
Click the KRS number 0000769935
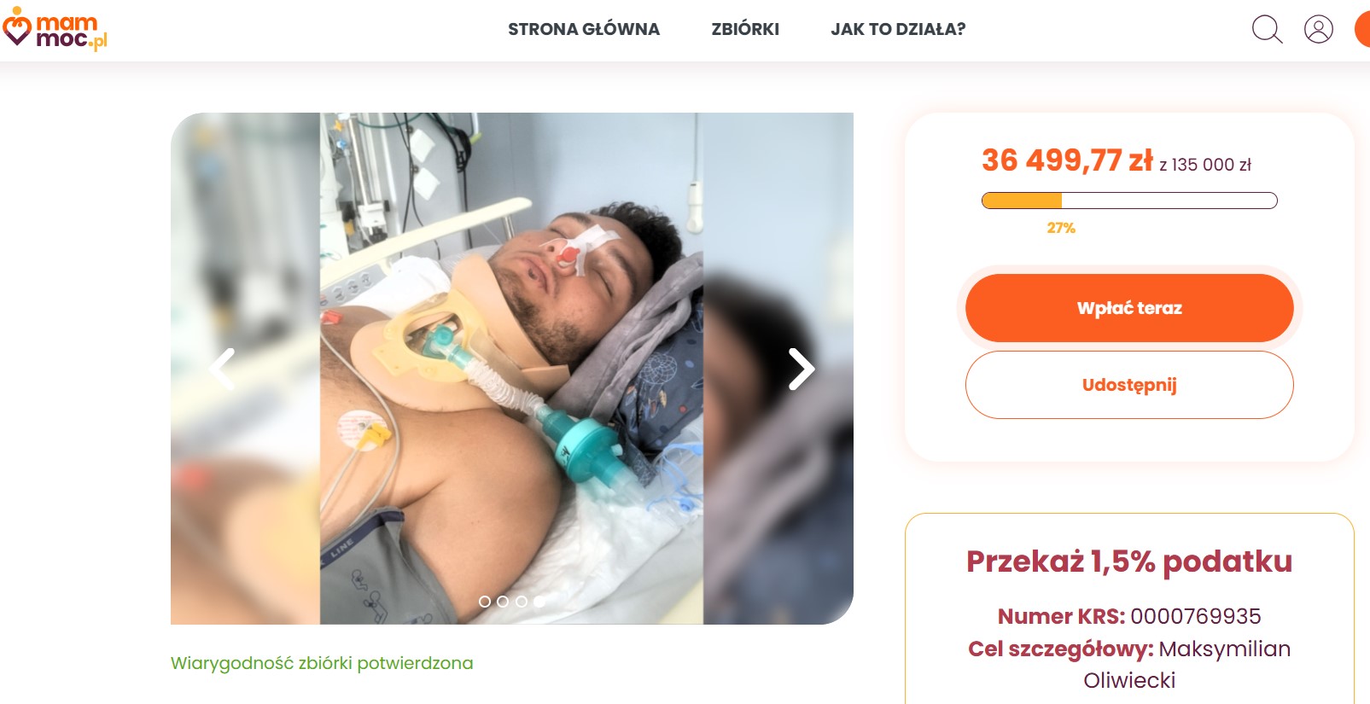pos(1196,616)
